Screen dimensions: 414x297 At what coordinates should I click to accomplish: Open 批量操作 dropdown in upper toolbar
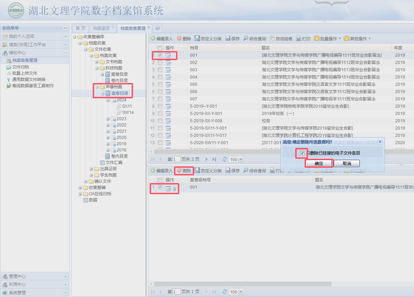click(328, 39)
